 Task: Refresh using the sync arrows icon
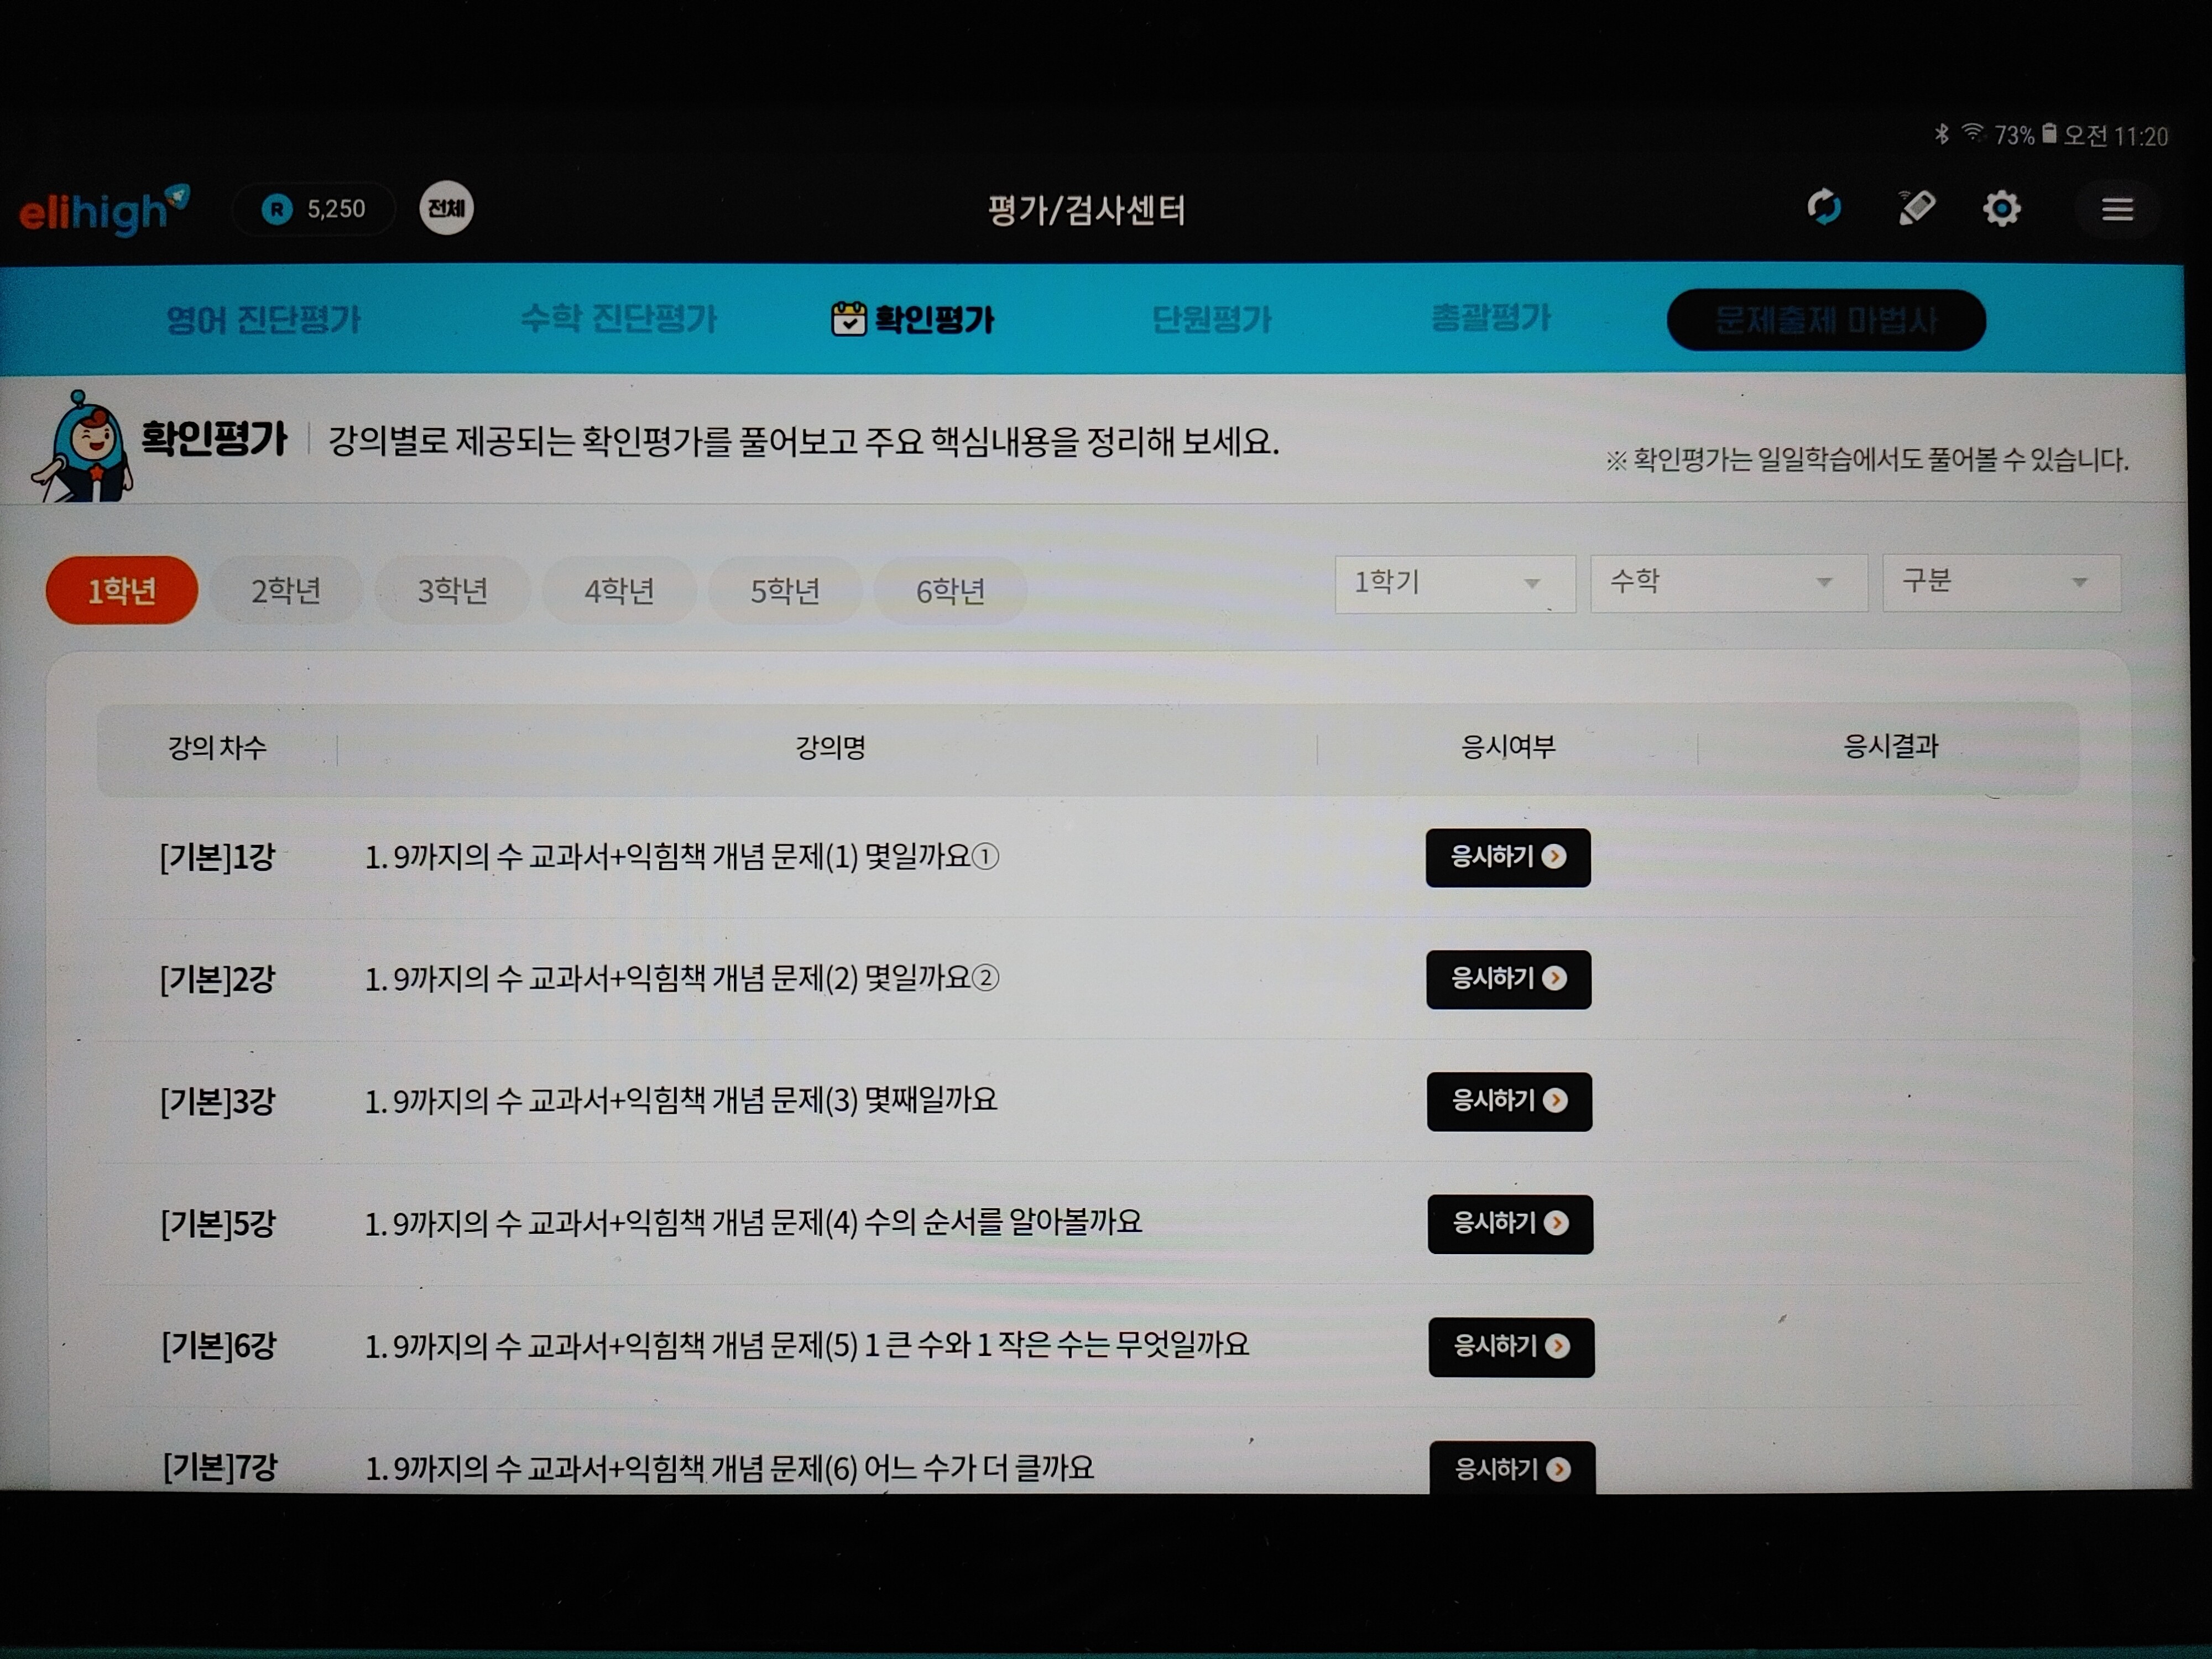click(1824, 208)
